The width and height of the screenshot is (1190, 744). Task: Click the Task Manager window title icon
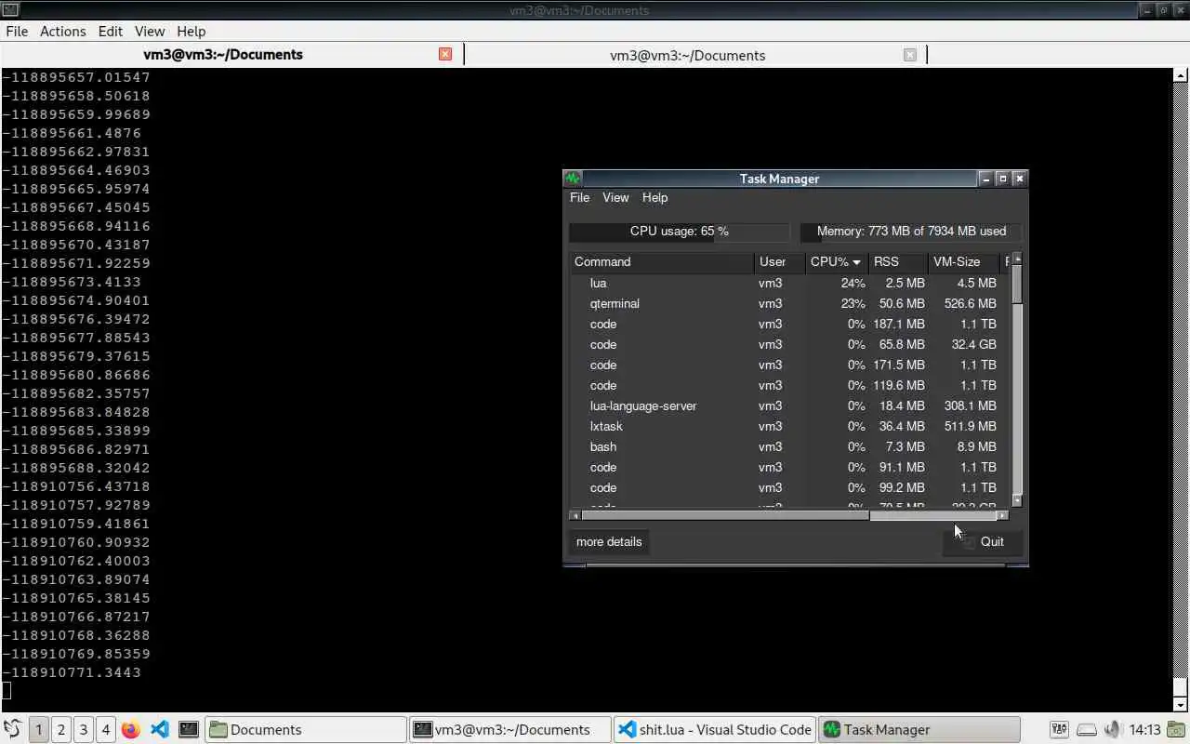pos(573,179)
